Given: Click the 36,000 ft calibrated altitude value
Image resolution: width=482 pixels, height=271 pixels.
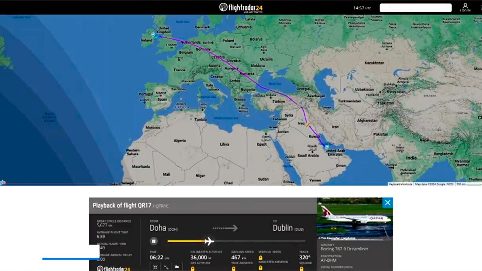Looking at the screenshot, I should pos(201,257).
